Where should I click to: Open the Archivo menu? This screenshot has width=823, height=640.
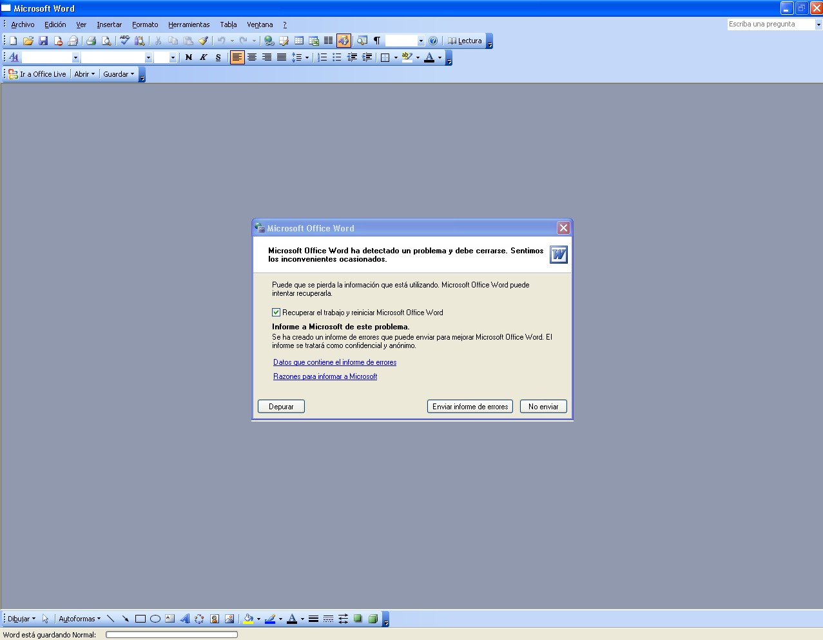[x=23, y=24]
